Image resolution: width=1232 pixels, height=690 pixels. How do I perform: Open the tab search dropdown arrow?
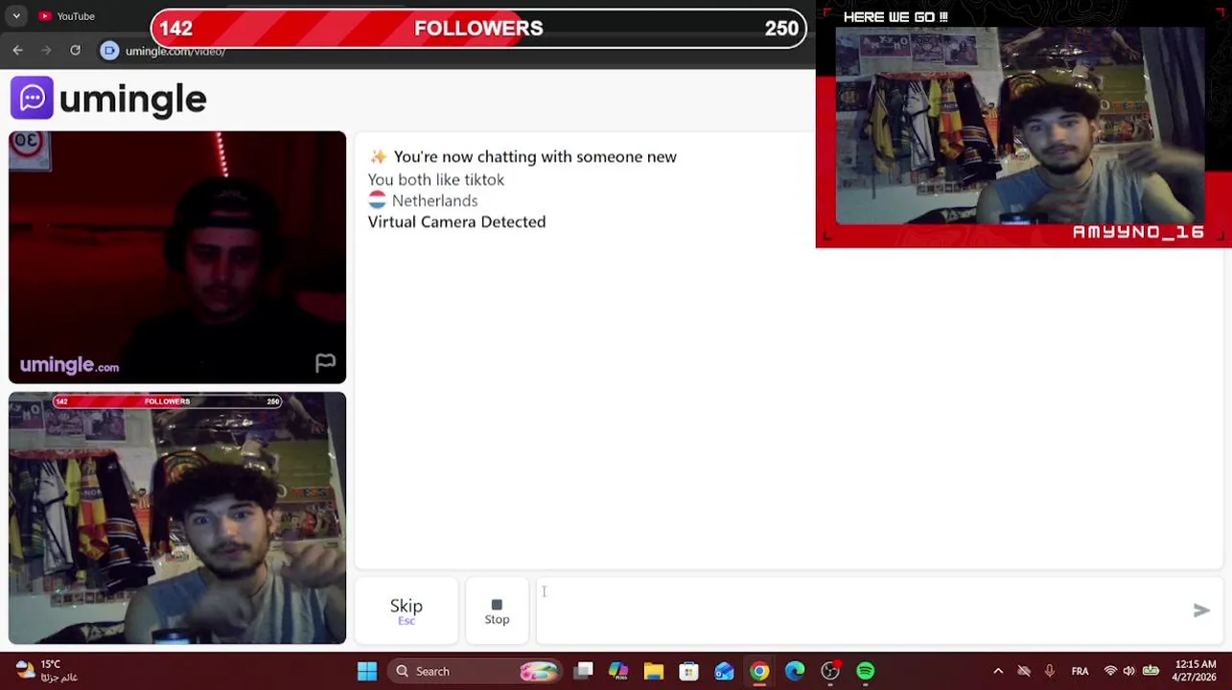(16, 16)
